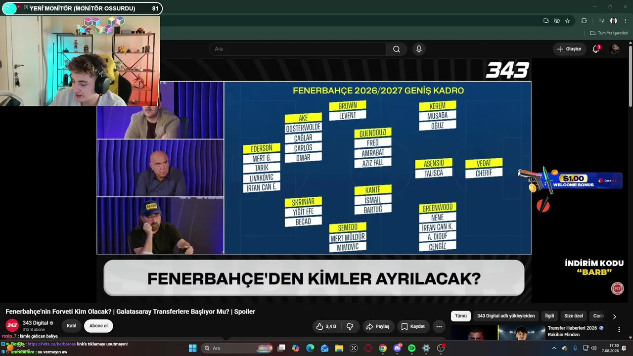Click the video title 'Fenerbahçe'nin Forveti Kim Olacak?'

[x=131, y=311]
